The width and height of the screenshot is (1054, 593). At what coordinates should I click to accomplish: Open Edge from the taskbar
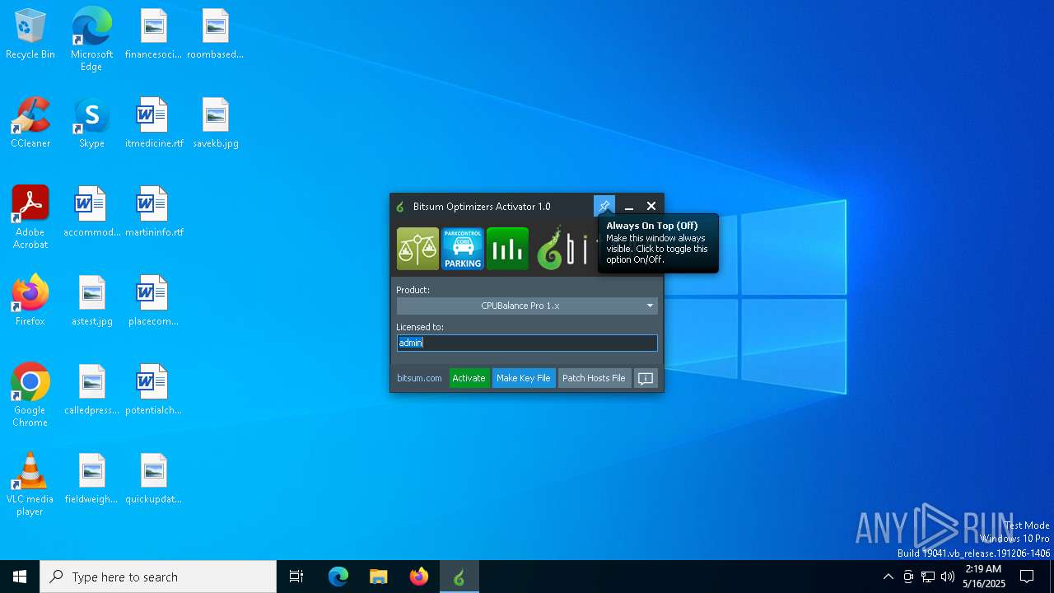point(338,577)
